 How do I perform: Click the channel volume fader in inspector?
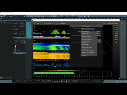[16, 46]
